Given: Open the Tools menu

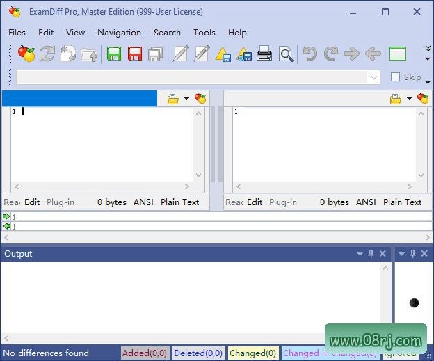Looking at the screenshot, I should click(204, 33).
